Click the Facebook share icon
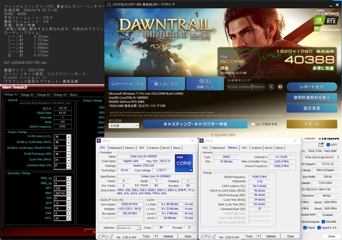The image size is (342, 240). (x=280, y=87)
